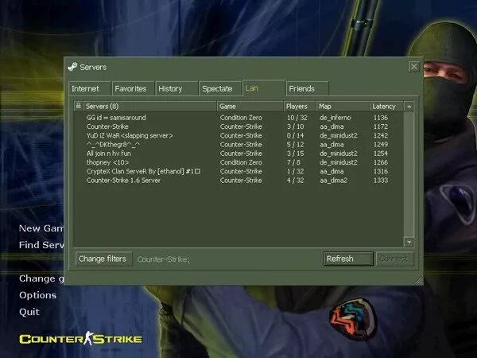
Task: Select "CrypteX Clan ServeR By [ethanol]" server
Action: 238,171
